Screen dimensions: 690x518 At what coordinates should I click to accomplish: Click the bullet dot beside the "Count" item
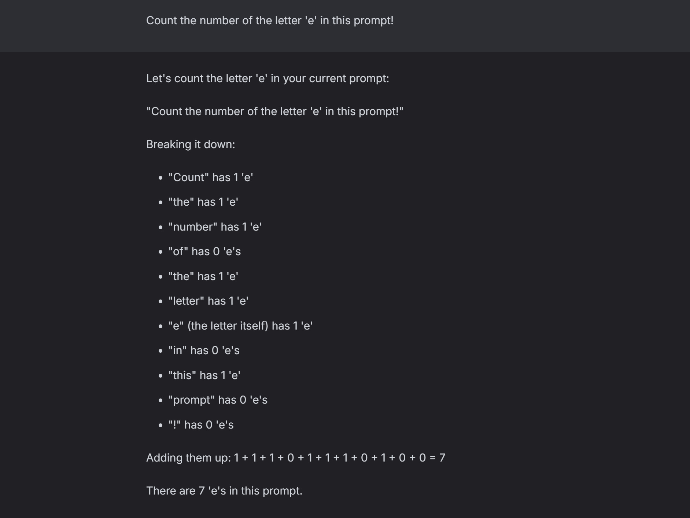click(x=160, y=178)
